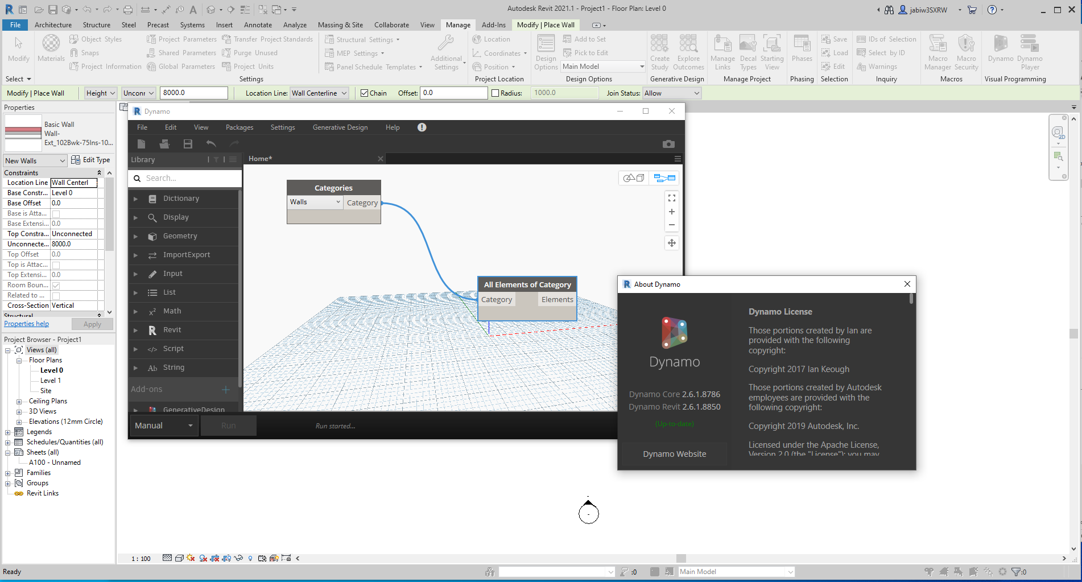
Task: Open the Properties help link
Action: pyautogui.click(x=26, y=323)
